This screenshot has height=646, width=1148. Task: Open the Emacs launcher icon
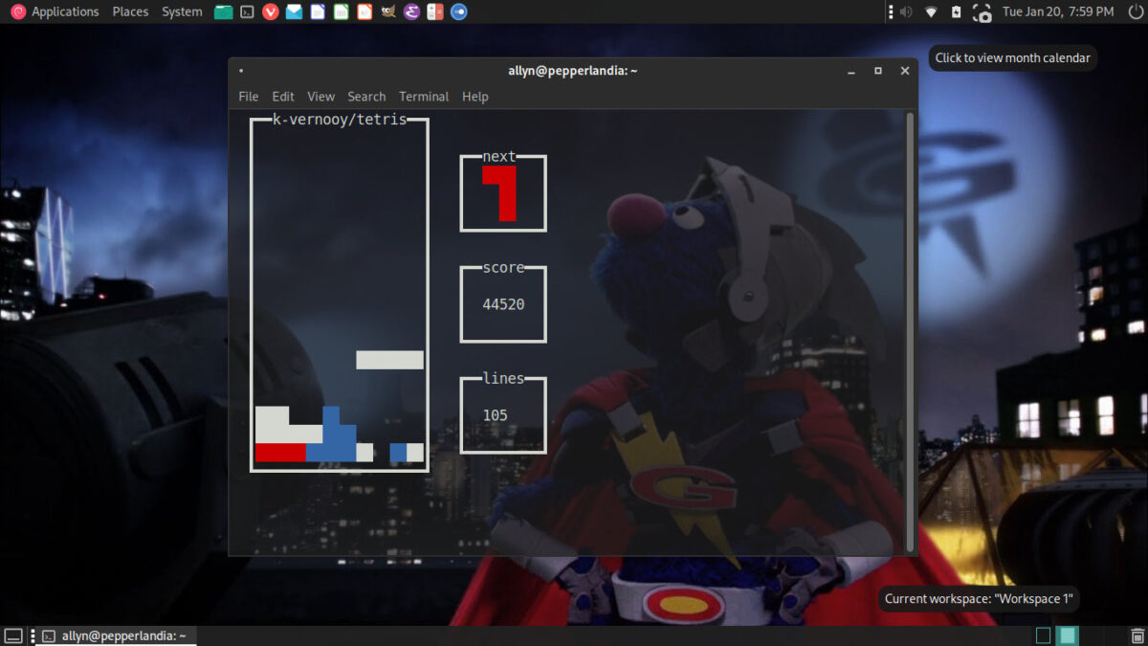click(411, 12)
